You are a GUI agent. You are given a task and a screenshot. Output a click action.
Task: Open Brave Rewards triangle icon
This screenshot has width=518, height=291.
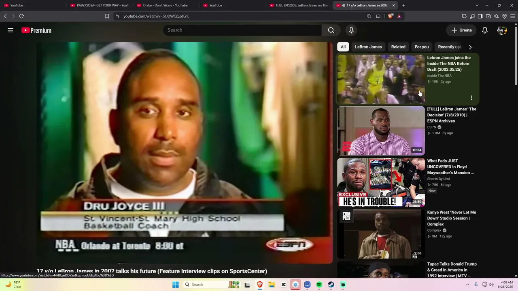coord(399,16)
